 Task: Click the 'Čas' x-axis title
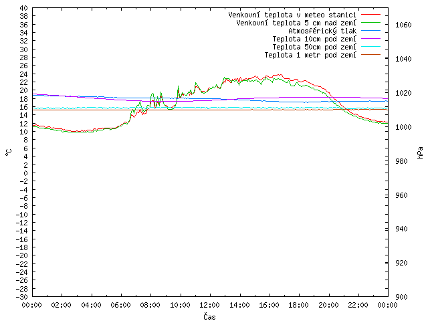209,316
